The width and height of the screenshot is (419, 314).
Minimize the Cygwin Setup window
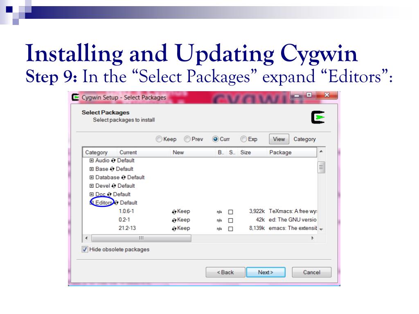(x=297, y=95)
